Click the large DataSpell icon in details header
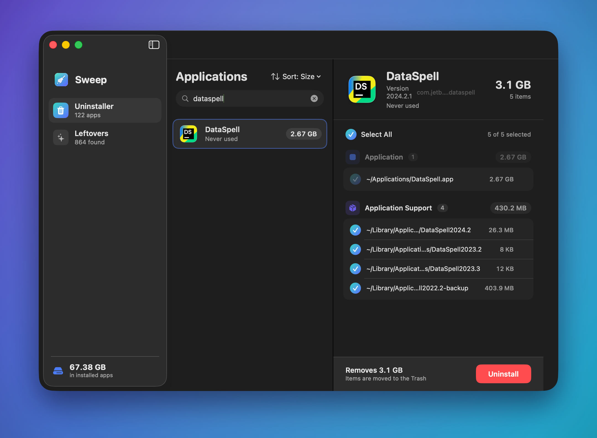 (x=362, y=89)
